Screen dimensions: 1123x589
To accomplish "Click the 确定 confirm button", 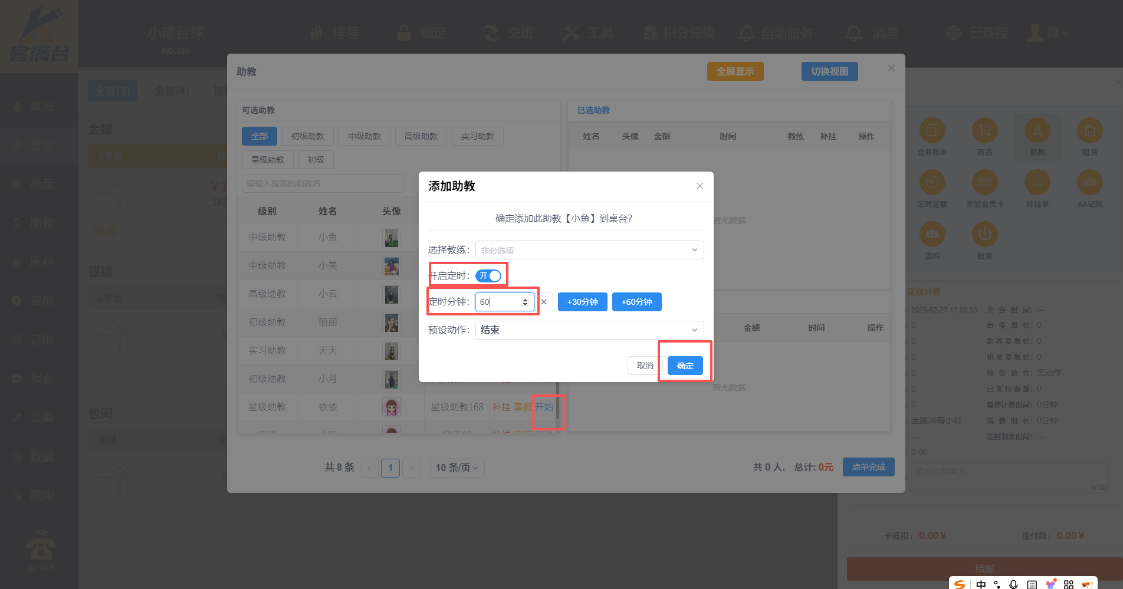I will click(685, 366).
